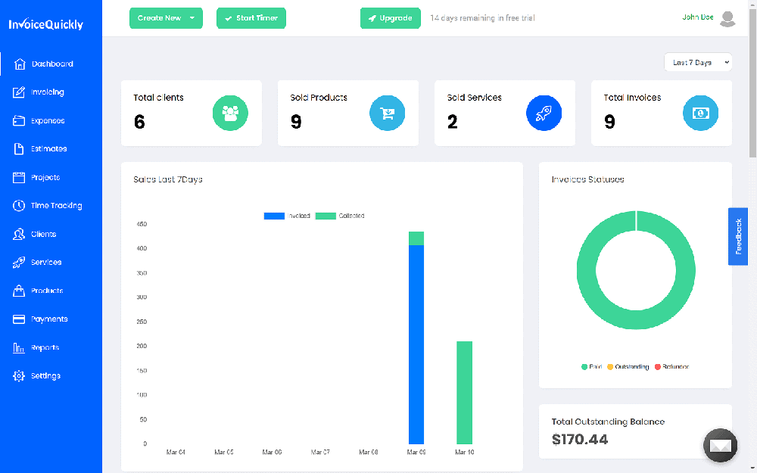757x473 pixels.
Task: Expand the Create New dropdown arrow
Action: [192, 18]
